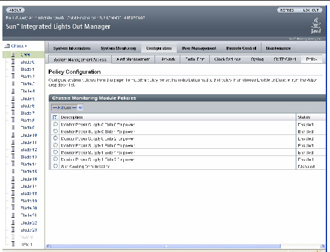Open the Blade 20 tree link

pyautogui.click(x=29, y=208)
